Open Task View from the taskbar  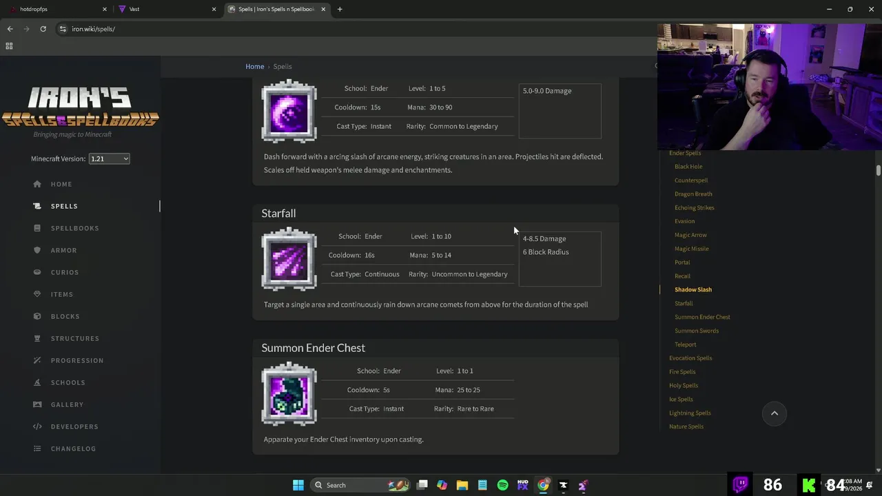click(x=422, y=485)
